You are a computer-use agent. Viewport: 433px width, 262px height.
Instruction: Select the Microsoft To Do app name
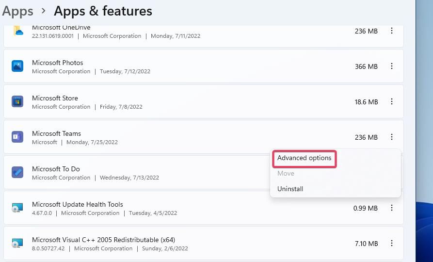[x=56, y=169]
